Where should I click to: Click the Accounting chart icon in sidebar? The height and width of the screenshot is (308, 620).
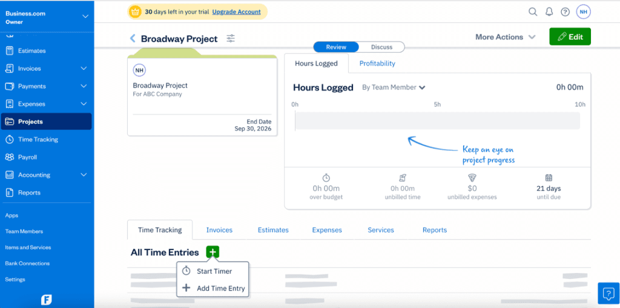coord(10,175)
